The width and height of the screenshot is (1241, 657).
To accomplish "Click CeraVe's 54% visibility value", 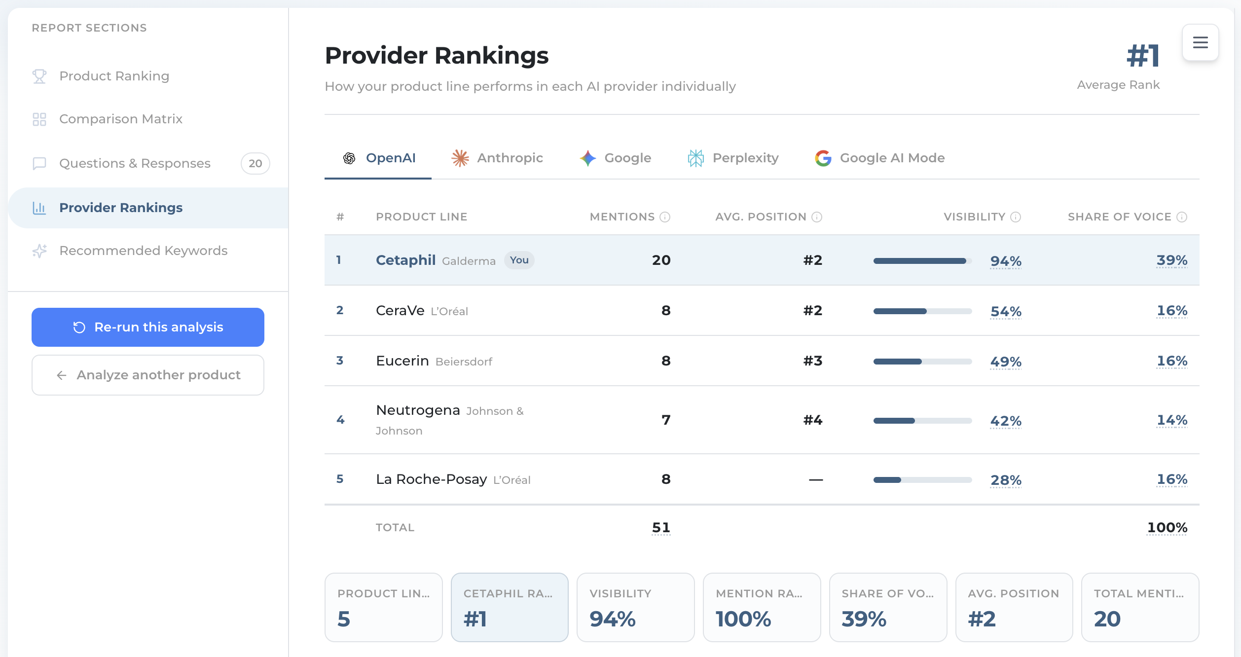I will (1006, 311).
